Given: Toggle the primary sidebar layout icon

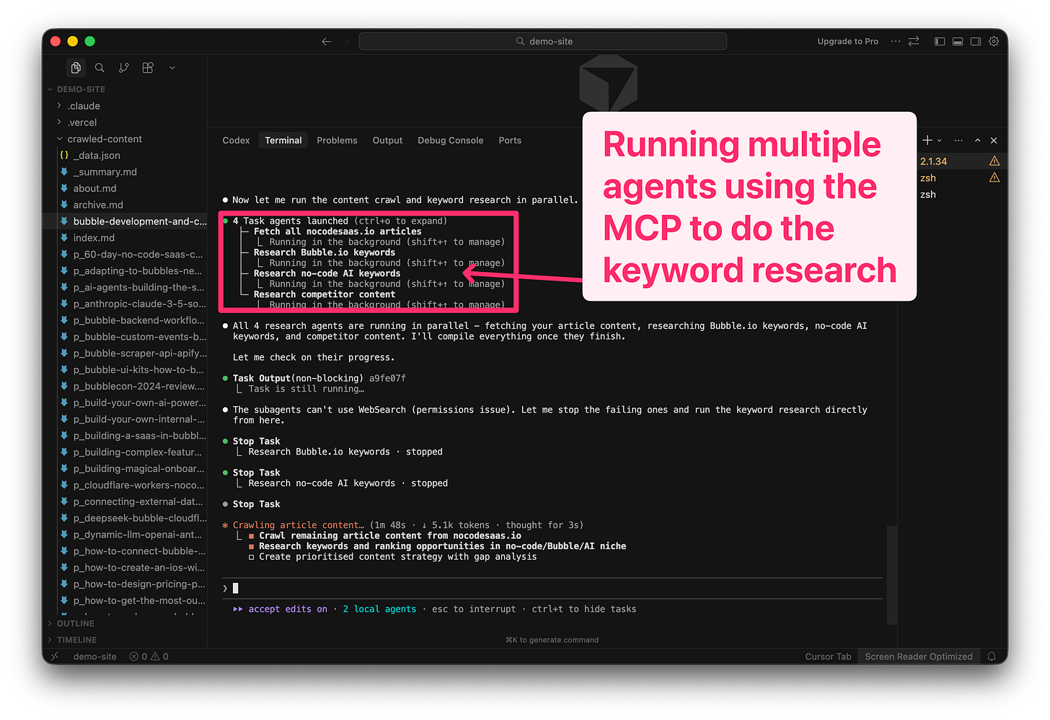Looking at the screenshot, I should pos(940,42).
